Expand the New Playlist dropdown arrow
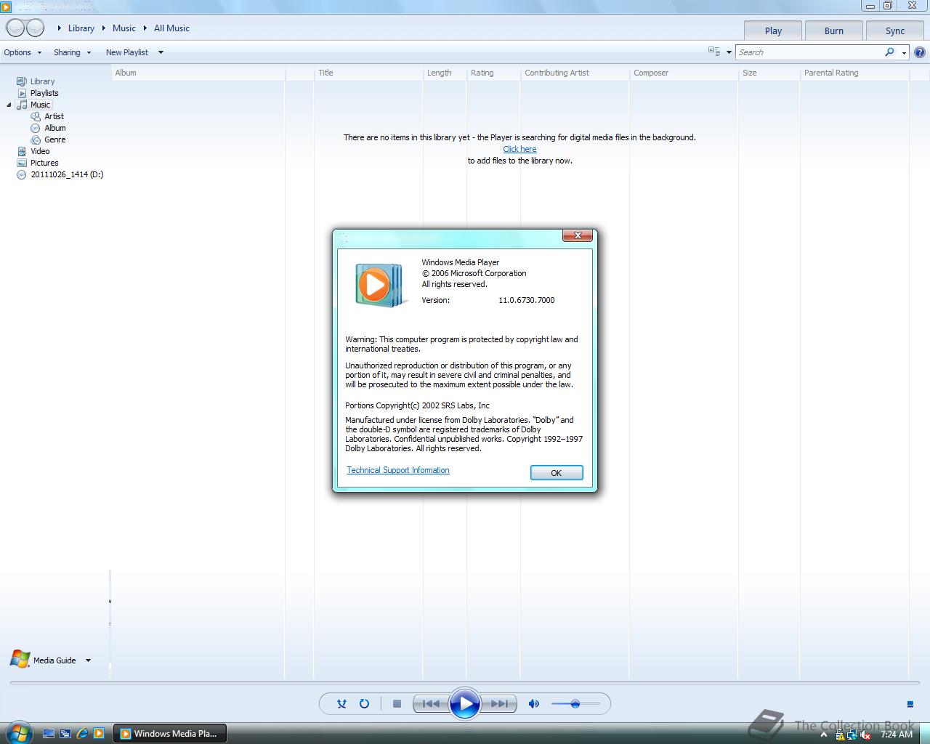Screen dimensions: 930x744 point(161,52)
